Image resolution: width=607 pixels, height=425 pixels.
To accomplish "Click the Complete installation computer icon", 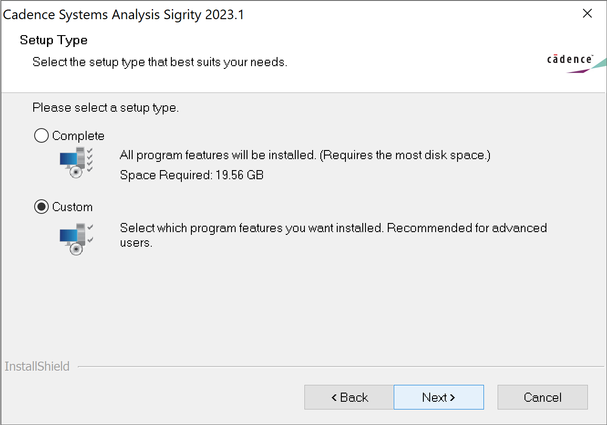I will pyautogui.click(x=73, y=163).
